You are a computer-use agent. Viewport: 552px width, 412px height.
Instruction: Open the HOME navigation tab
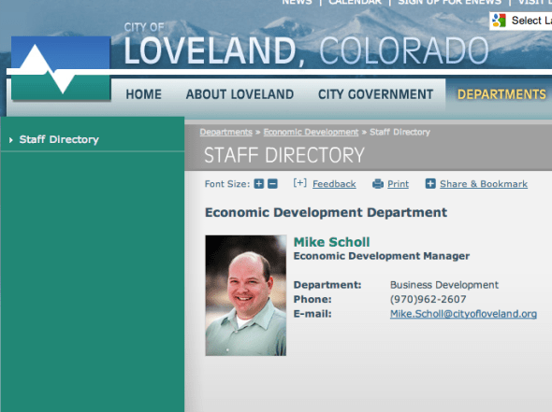coord(144,94)
